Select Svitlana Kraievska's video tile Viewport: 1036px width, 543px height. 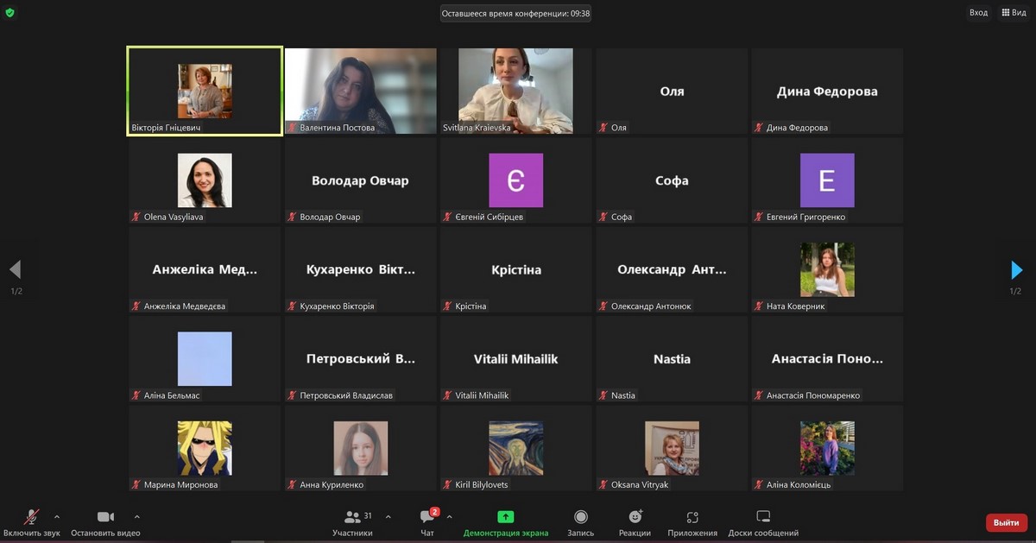[x=515, y=91]
